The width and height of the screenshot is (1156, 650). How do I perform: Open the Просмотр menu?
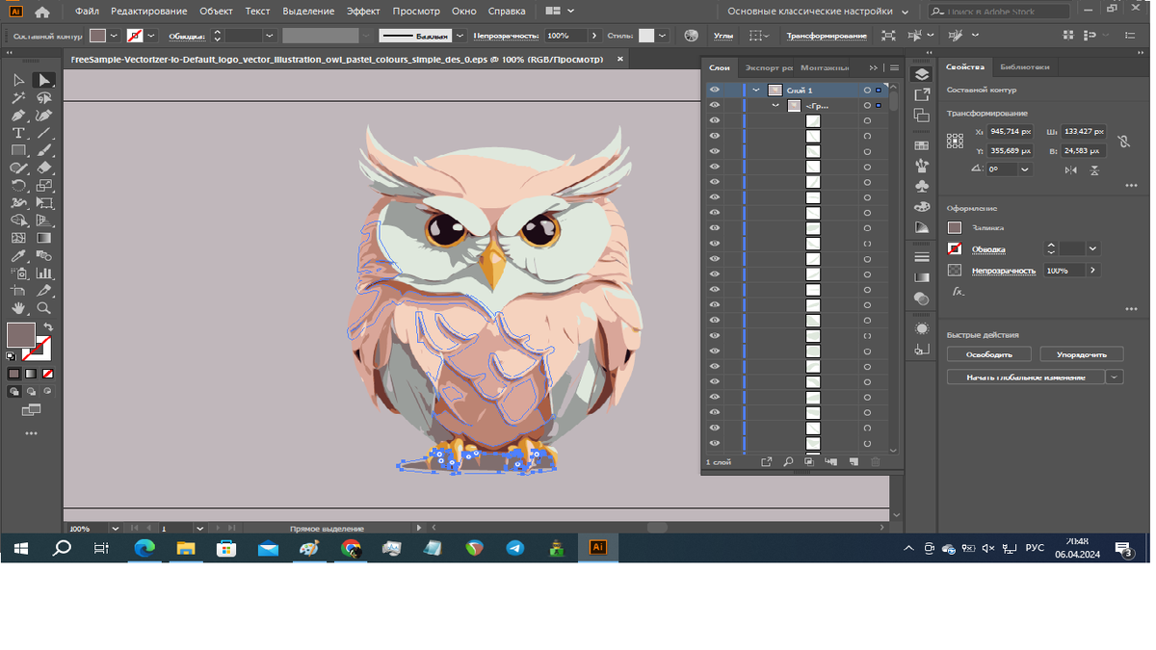point(416,12)
